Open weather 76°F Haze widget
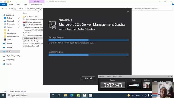174x98 pixels. 133,96
